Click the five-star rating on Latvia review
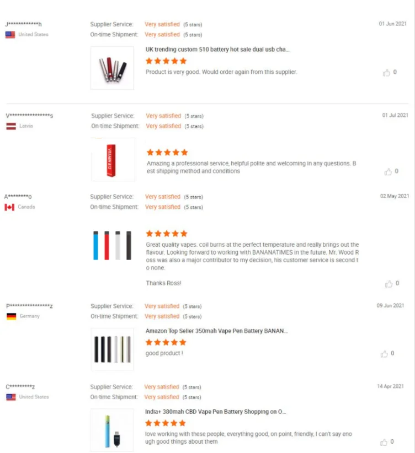The width and height of the screenshot is (415, 453). click(167, 152)
